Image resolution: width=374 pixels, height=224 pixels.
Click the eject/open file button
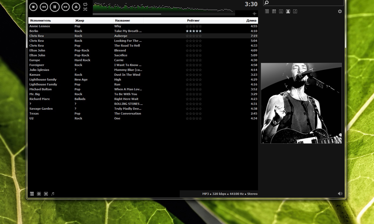pos(76,7)
